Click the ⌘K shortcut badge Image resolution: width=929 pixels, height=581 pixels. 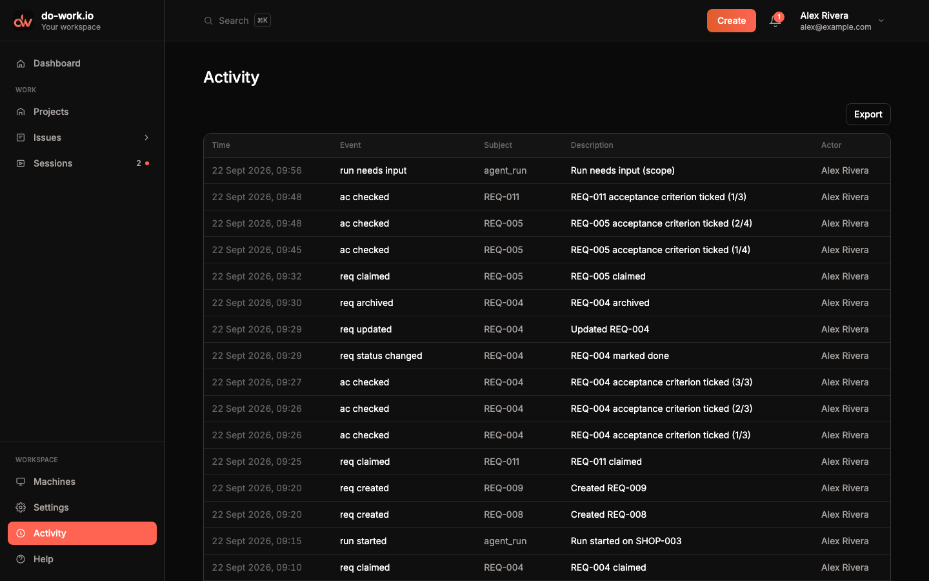click(263, 21)
